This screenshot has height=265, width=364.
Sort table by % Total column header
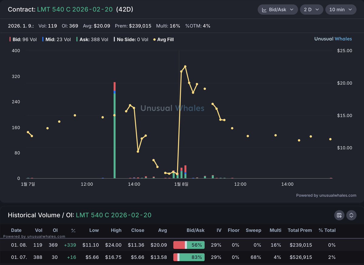coord(327,230)
